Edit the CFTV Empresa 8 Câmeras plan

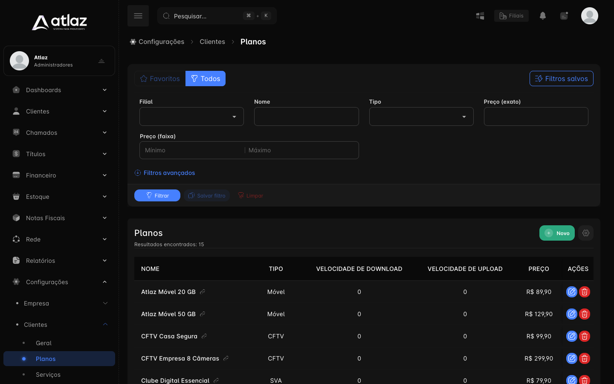[x=572, y=358]
